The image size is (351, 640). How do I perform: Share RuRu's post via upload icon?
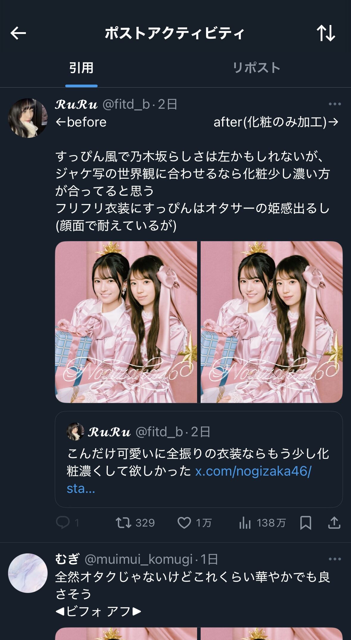click(334, 523)
